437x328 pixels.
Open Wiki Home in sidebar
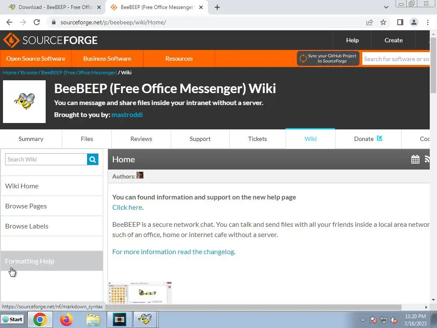pos(52,186)
